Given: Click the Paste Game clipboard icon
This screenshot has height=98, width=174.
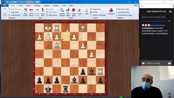Looking at the screenshot, I should [5, 10].
